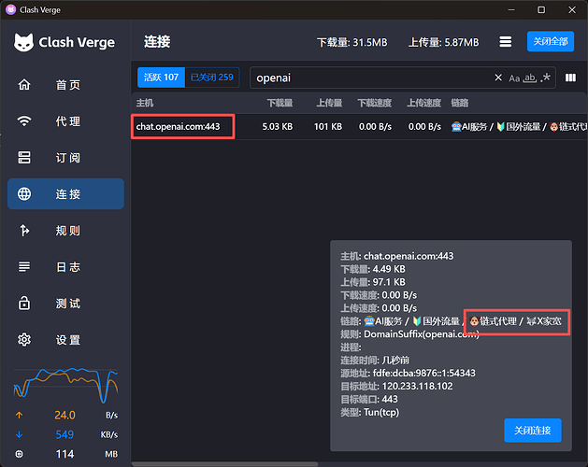Click 规则: DomainSuffix(openai.com) detail line
The height and width of the screenshot is (467, 588).
pyautogui.click(x=409, y=334)
